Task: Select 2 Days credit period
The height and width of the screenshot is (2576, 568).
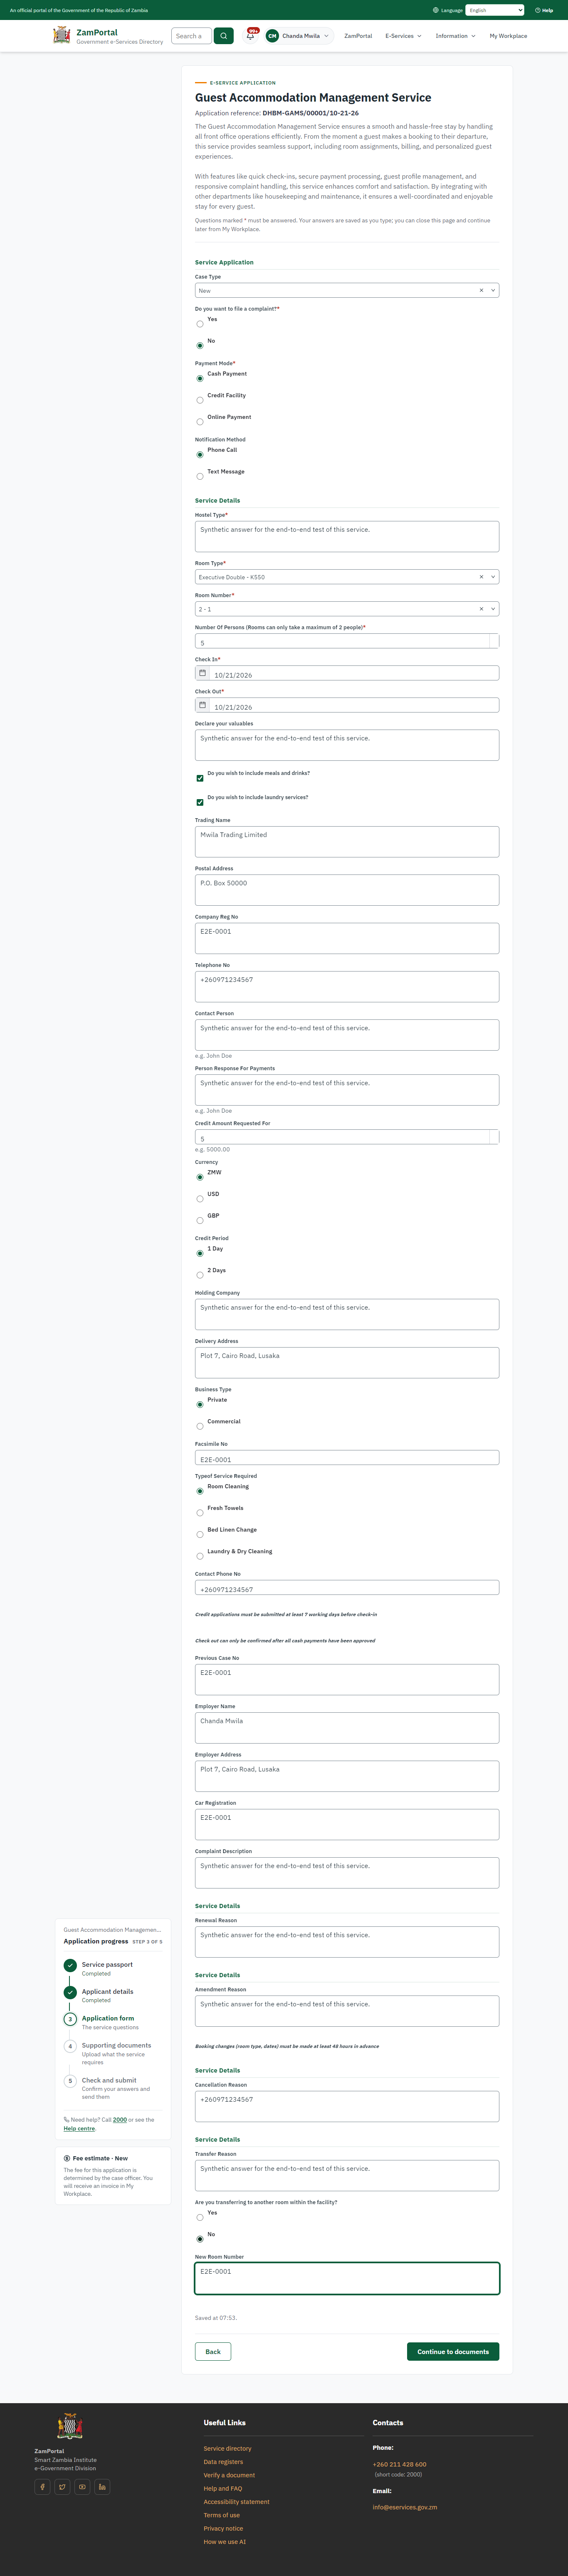Action: coord(200,1275)
